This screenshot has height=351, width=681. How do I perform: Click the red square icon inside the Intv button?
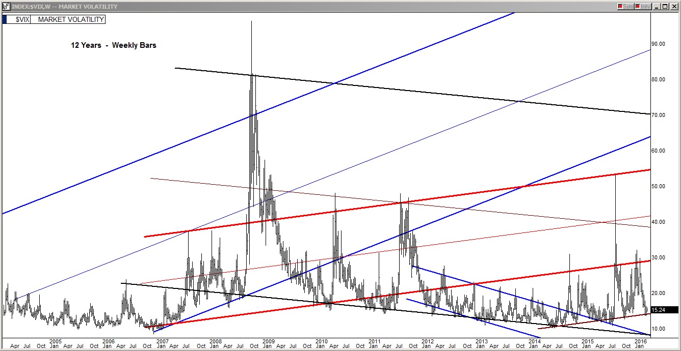(637, 6)
